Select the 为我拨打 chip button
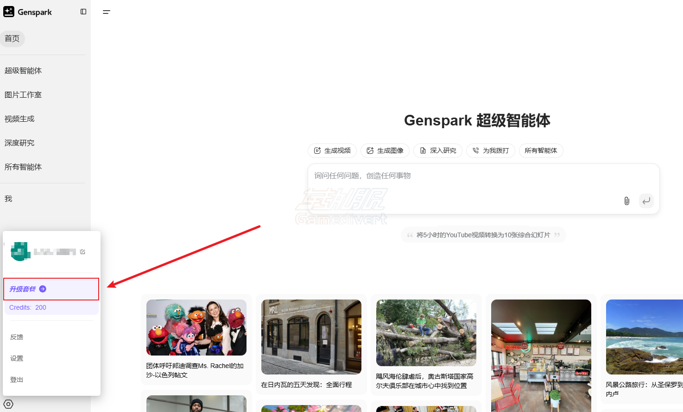The image size is (683, 412). (x=491, y=150)
